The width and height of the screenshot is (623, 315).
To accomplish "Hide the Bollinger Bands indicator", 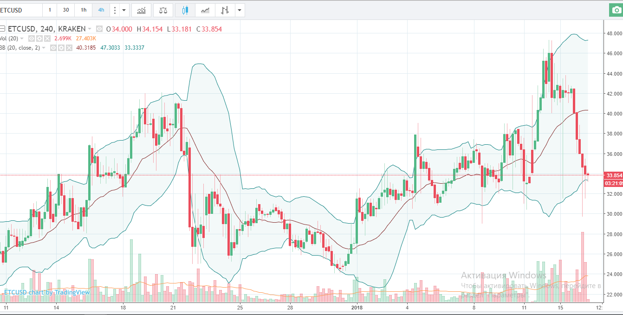I will (x=54, y=48).
